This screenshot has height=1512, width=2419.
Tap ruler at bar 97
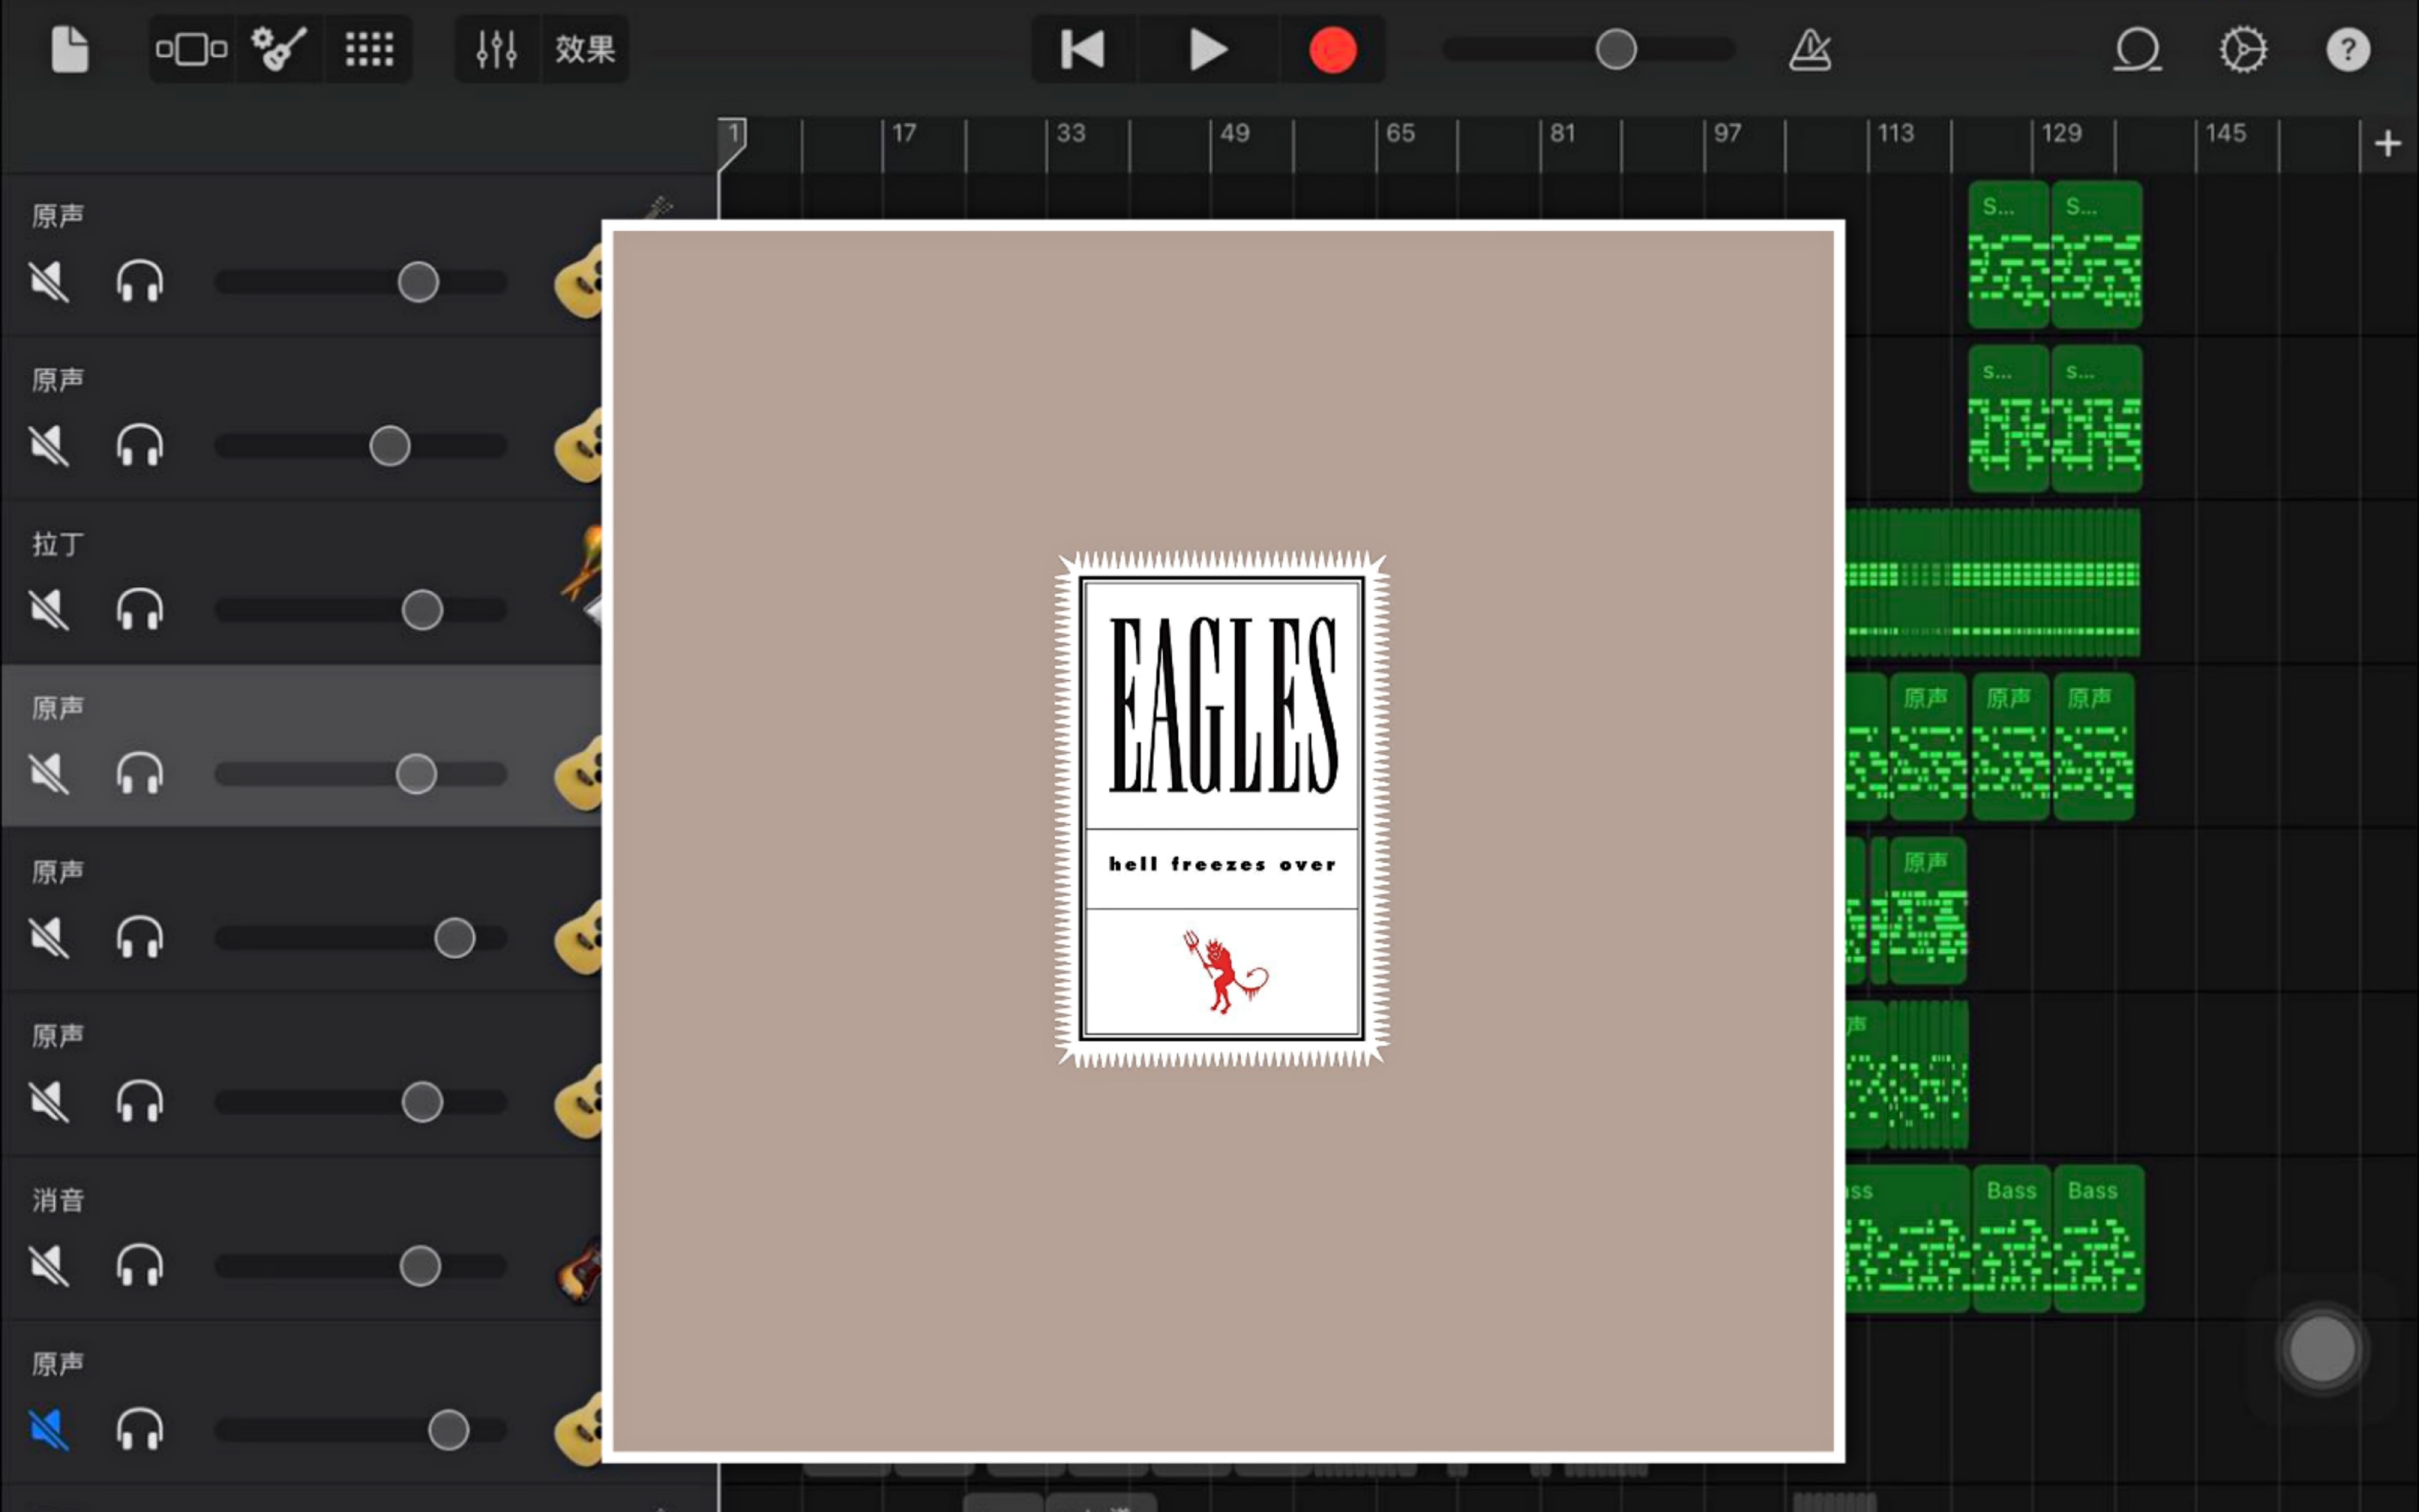coord(1727,133)
